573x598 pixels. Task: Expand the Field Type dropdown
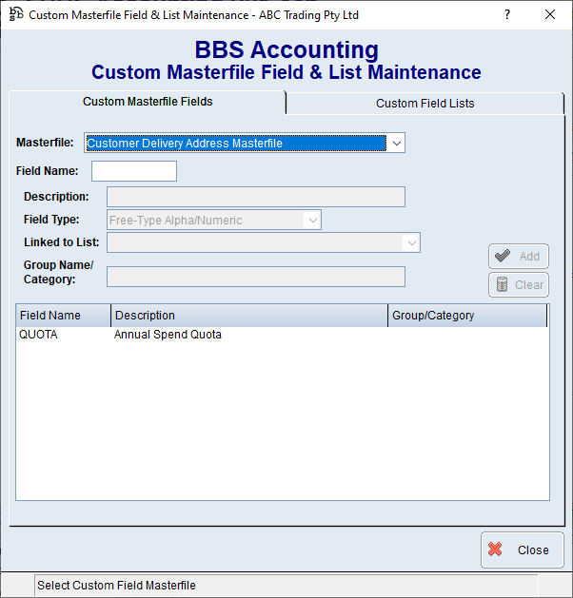pos(311,221)
